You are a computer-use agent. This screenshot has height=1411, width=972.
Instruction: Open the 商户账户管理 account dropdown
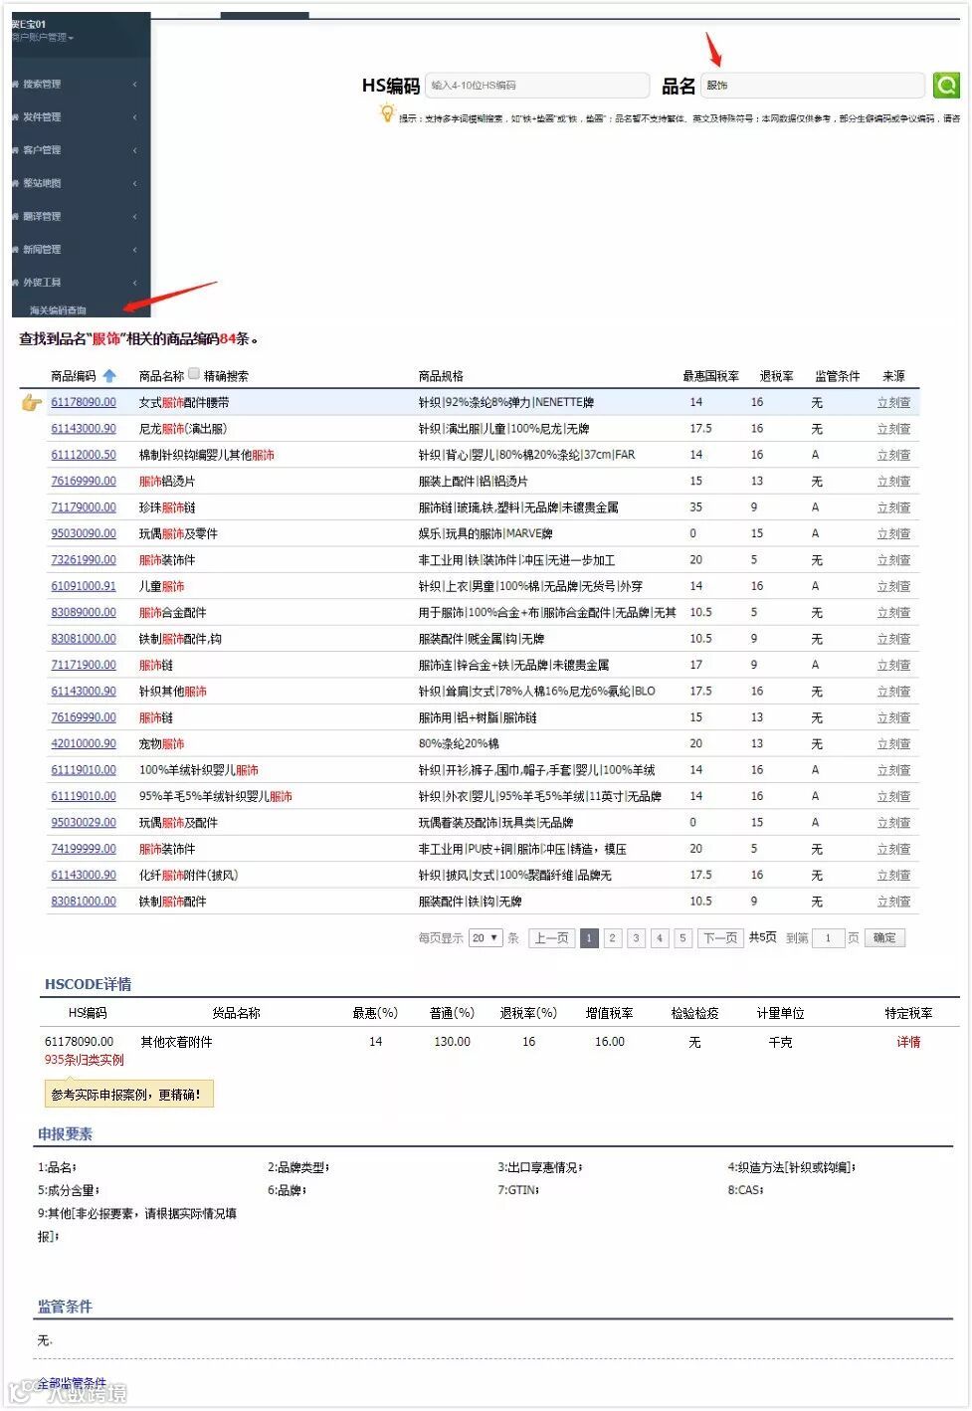[43, 38]
